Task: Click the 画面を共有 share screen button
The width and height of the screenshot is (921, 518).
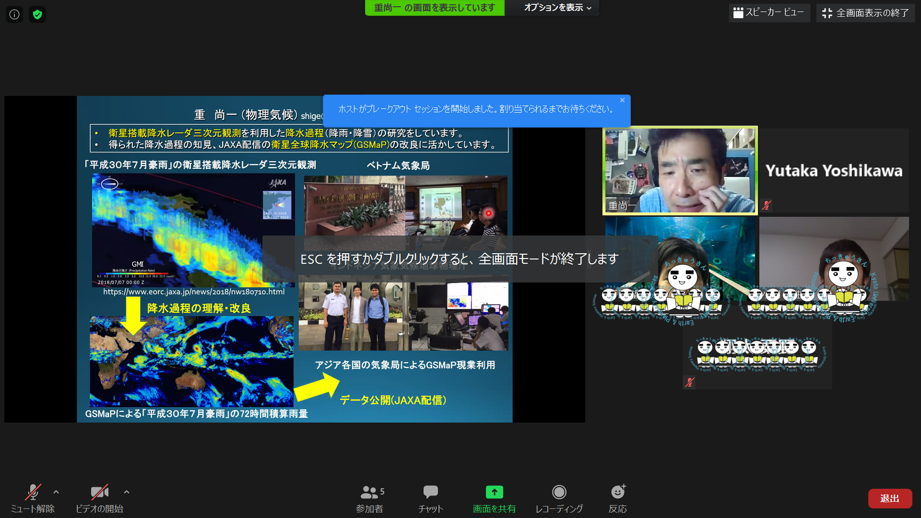Action: (495, 499)
